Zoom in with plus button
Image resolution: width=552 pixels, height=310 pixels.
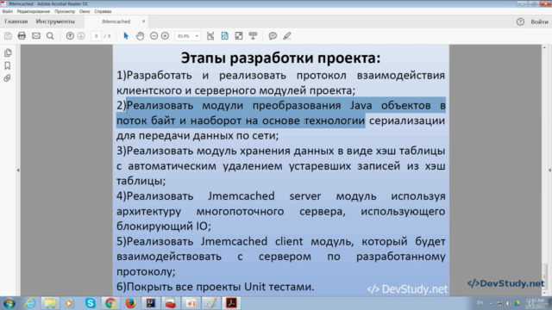pos(165,36)
